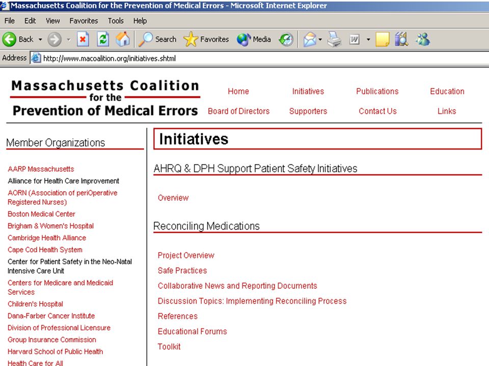Go to the Home page house icon
The width and height of the screenshot is (489, 366).
(123, 39)
